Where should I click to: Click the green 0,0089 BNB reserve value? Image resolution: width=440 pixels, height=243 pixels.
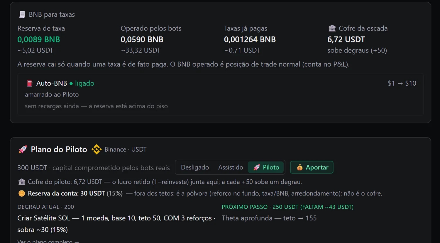coord(39,39)
